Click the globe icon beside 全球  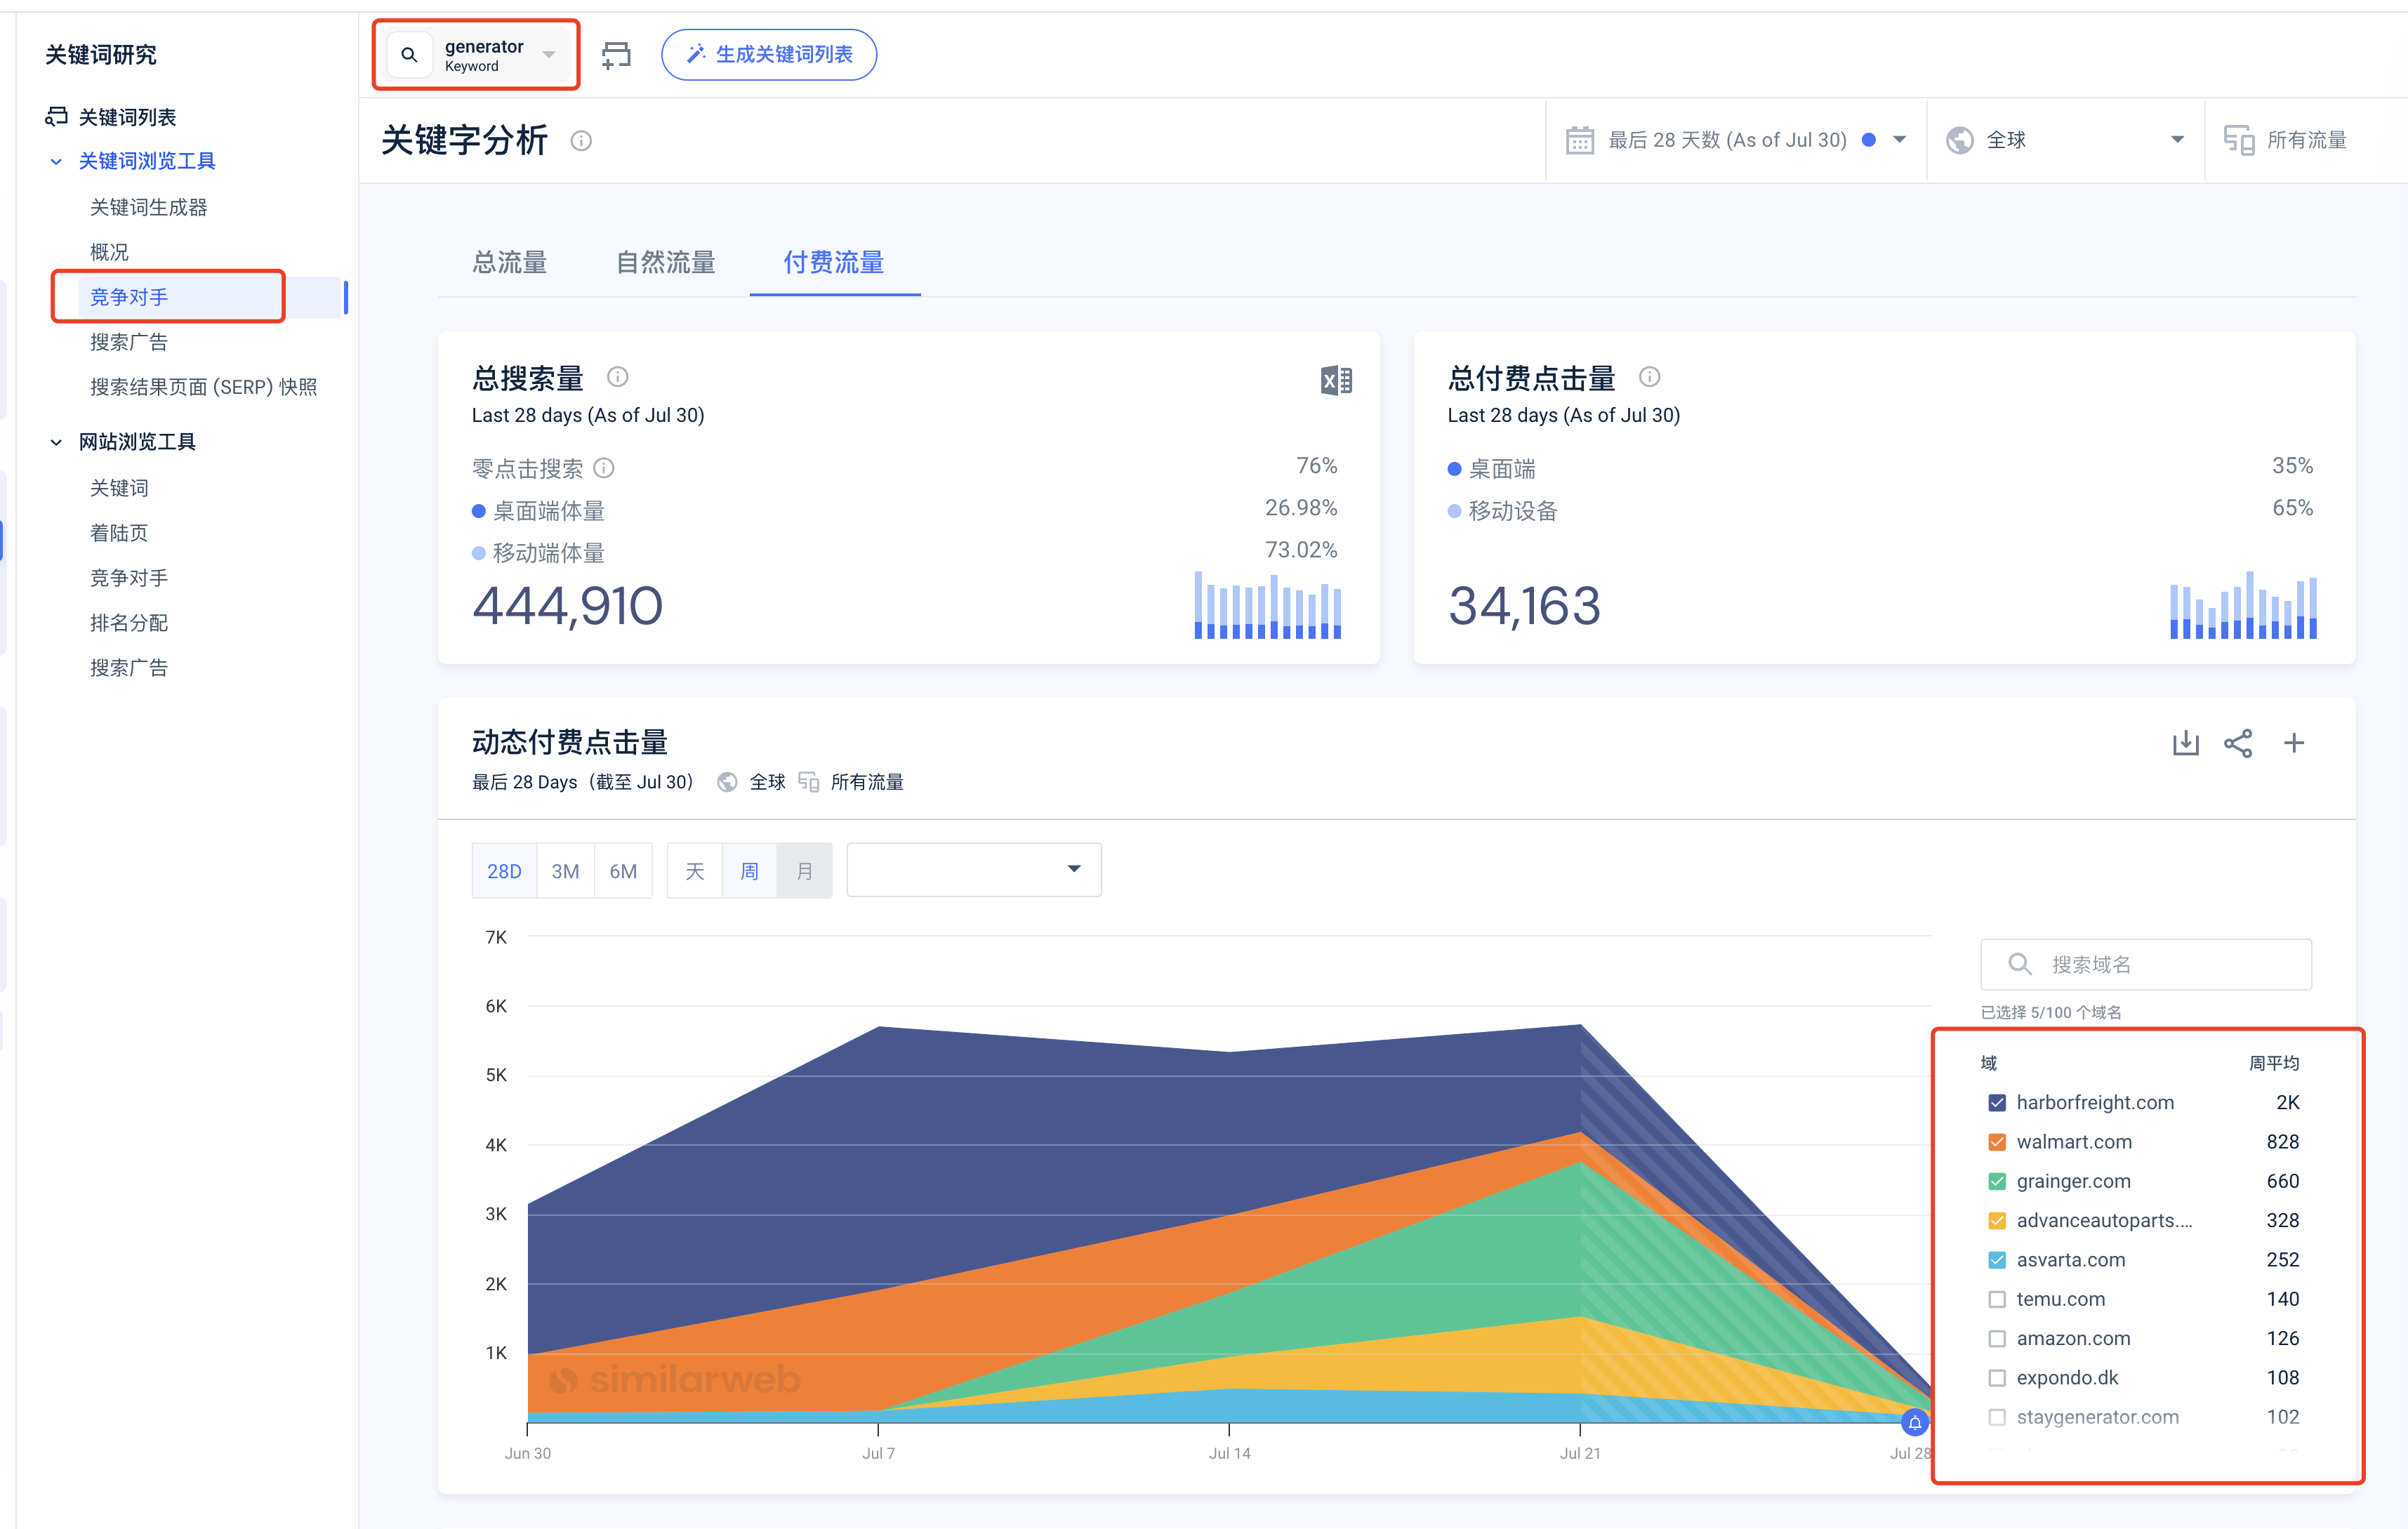1960,140
